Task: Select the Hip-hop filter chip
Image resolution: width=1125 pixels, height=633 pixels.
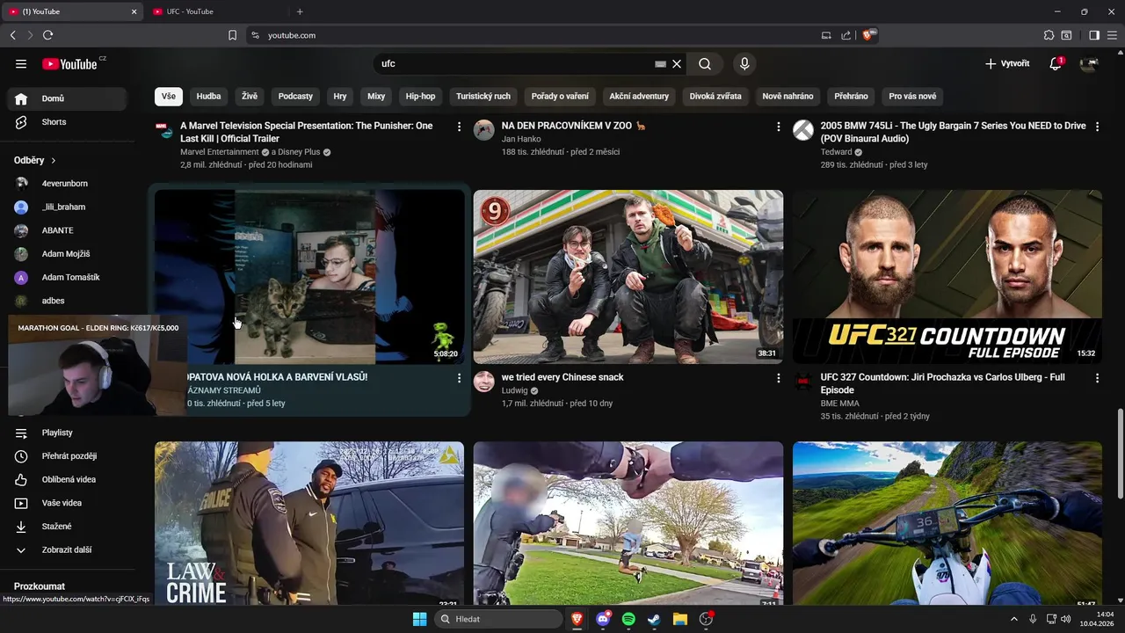Action: point(420,96)
